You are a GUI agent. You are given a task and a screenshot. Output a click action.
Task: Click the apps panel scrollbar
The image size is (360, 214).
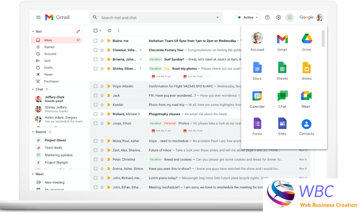click(x=323, y=38)
